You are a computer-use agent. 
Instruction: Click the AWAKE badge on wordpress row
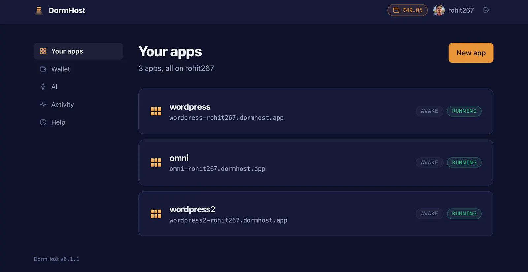pyautogui.click(x=429, y=111)
